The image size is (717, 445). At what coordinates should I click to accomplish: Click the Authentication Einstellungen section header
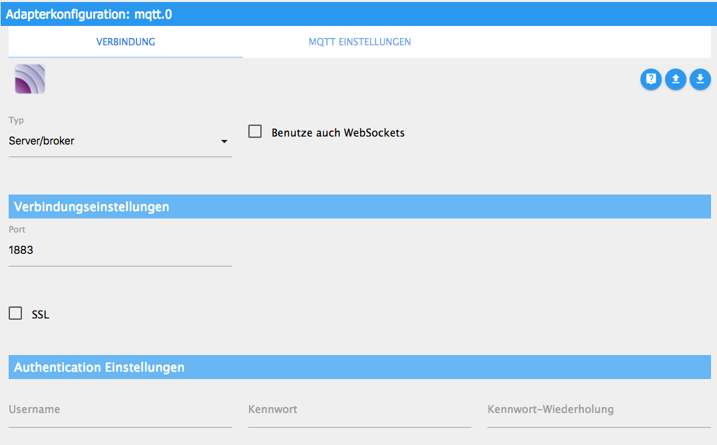[x=359, y=367]
